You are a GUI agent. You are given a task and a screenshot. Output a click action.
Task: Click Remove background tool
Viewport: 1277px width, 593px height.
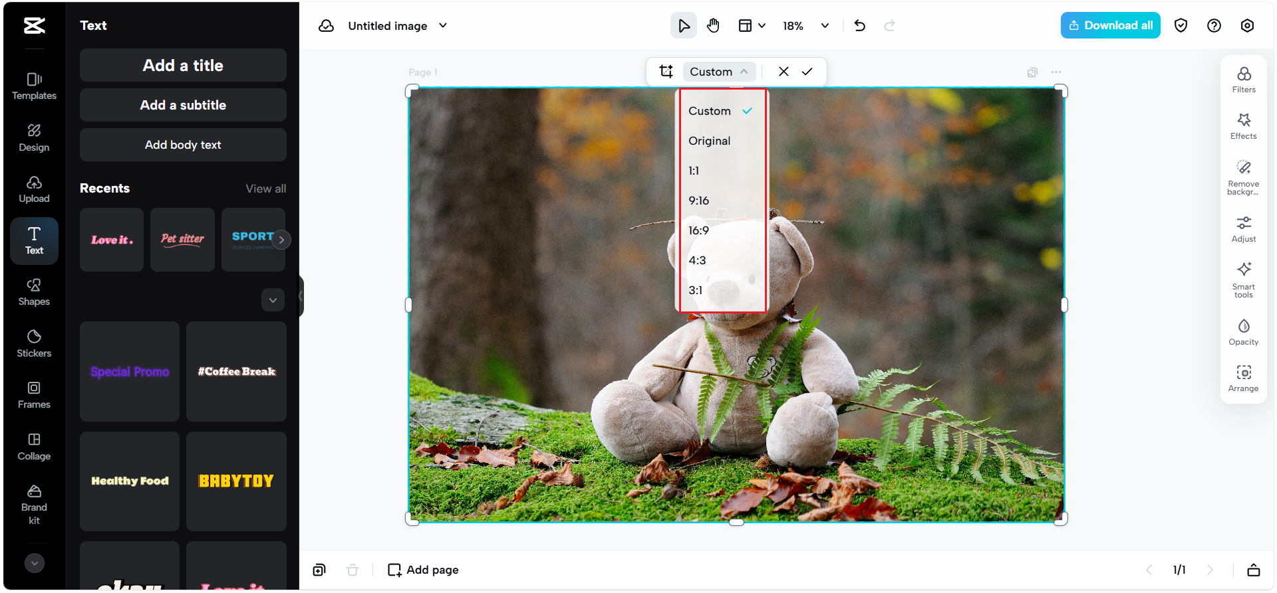pos(1244,177)
